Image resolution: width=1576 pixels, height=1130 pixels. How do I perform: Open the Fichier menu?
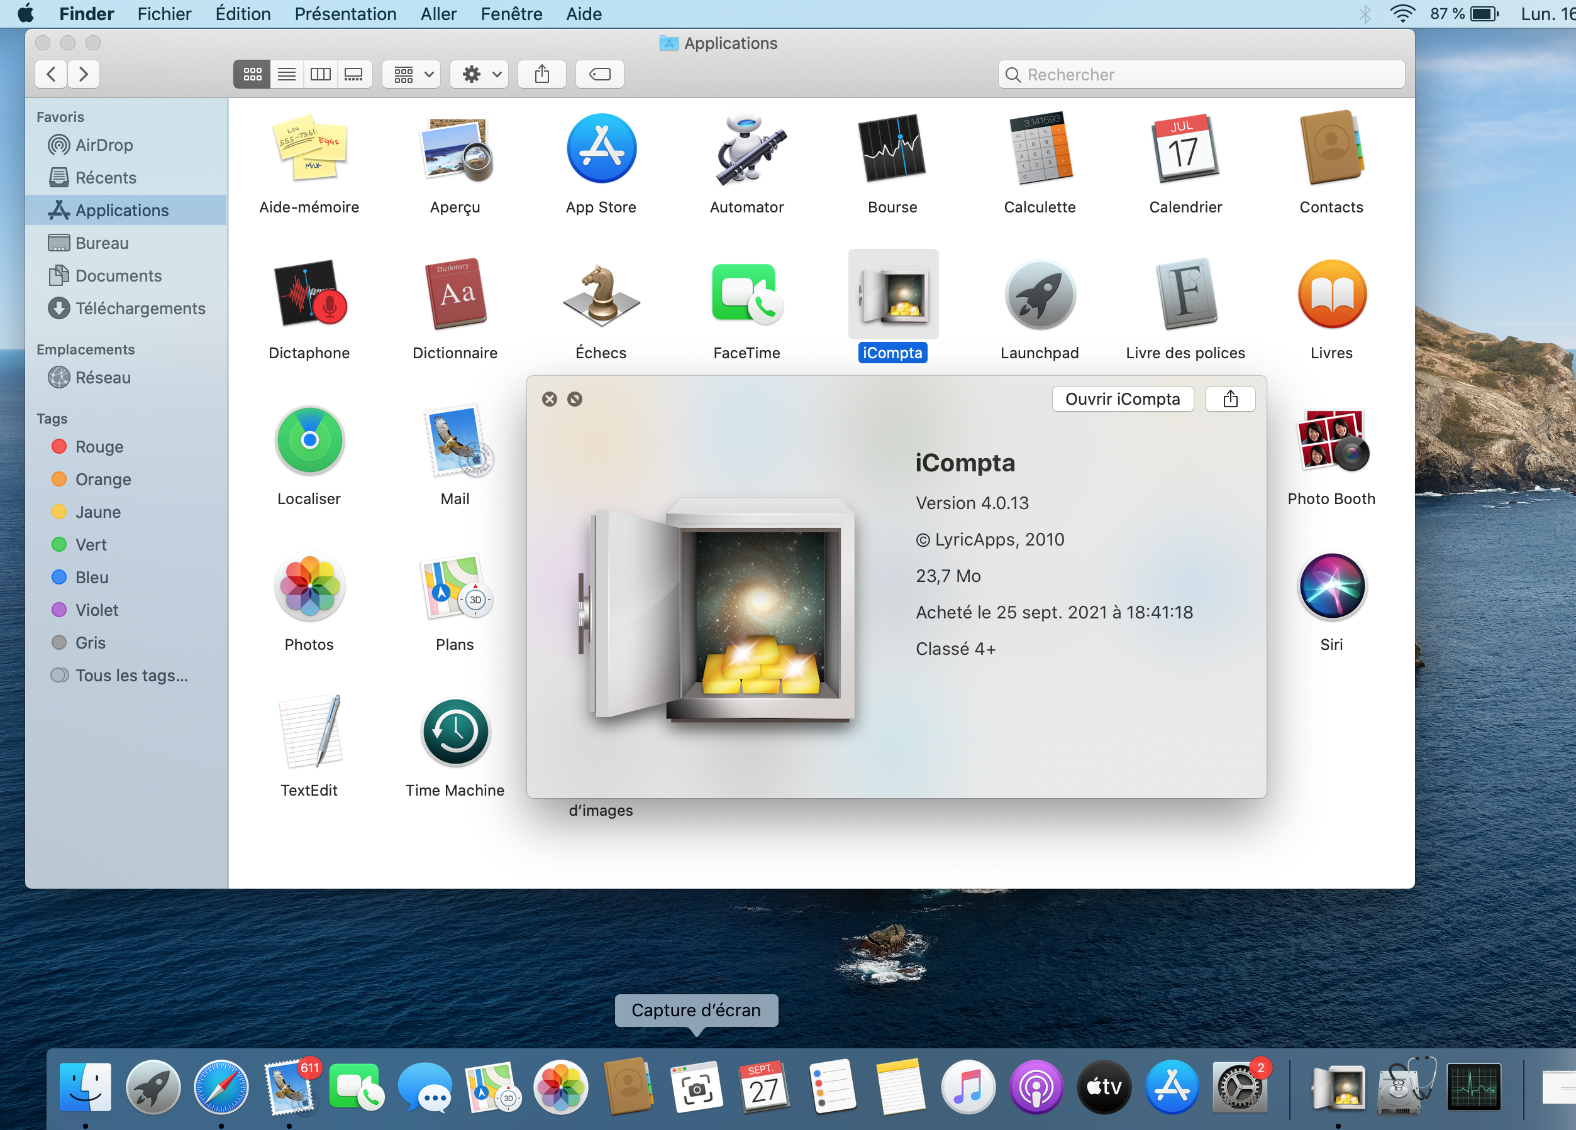[164, 14]
